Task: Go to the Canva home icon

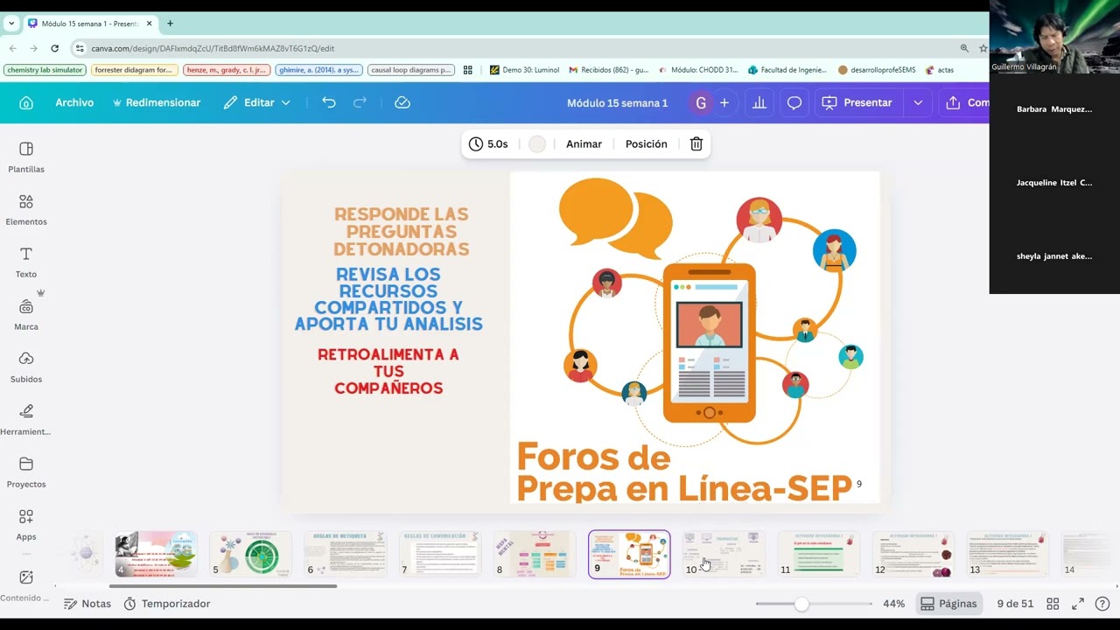Action: [26, 102]
